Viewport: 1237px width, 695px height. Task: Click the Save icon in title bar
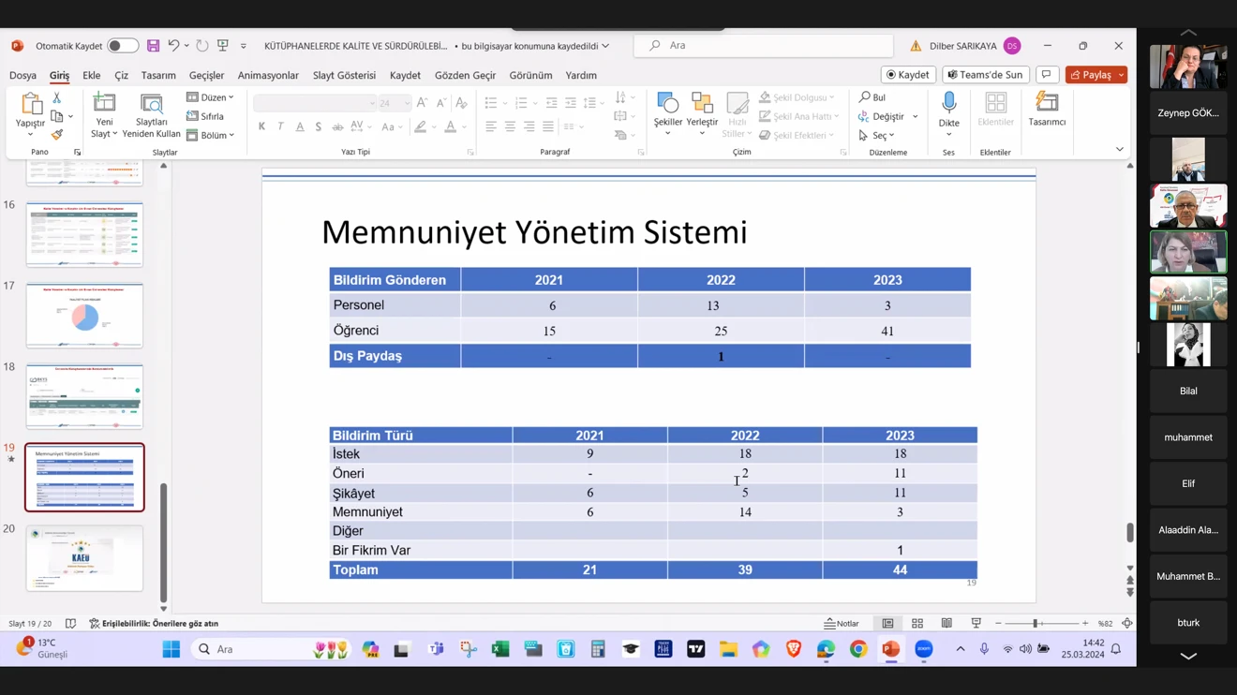(x=153, y=46)
